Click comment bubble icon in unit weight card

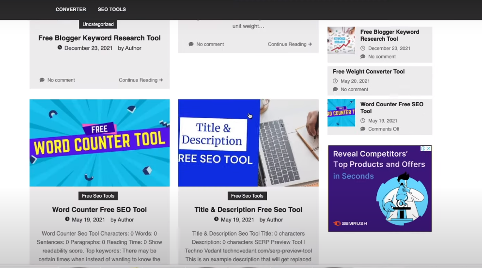pos(191,44)
